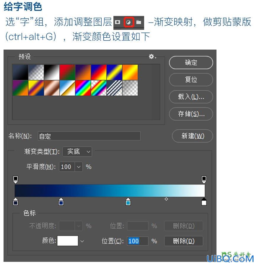Click the 确定 button
This screenshot has height=263, width=254.
coord(191,63)
